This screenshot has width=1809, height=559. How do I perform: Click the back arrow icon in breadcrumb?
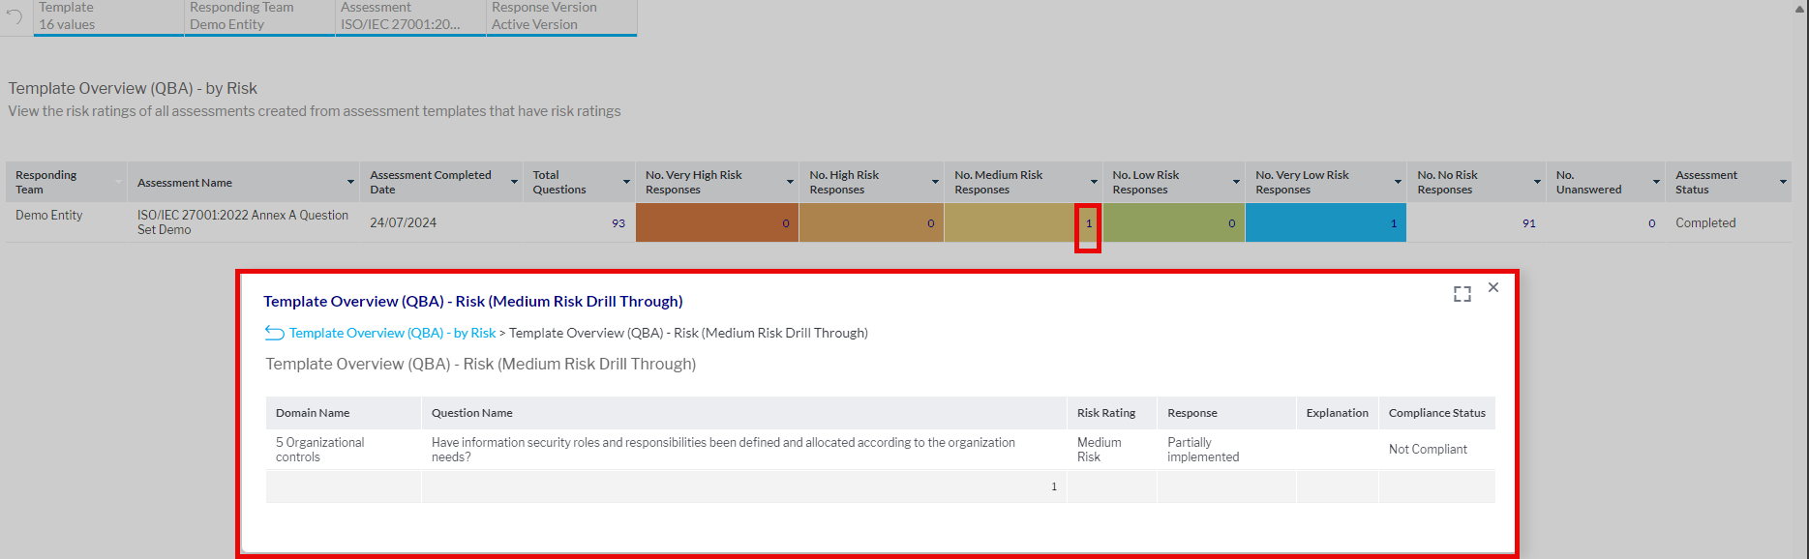tap(275, 333)
